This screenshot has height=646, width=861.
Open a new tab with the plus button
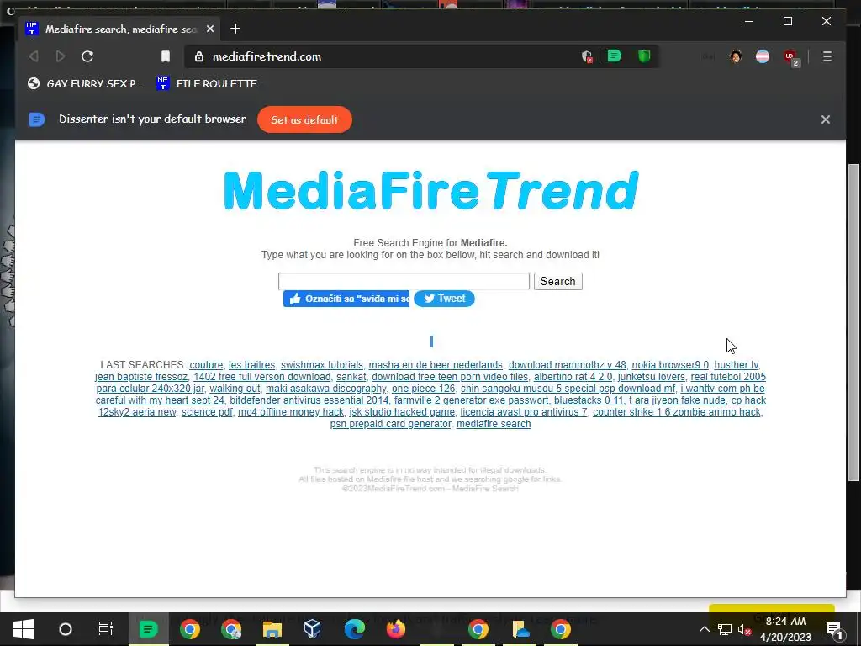(x=235, y=29)
